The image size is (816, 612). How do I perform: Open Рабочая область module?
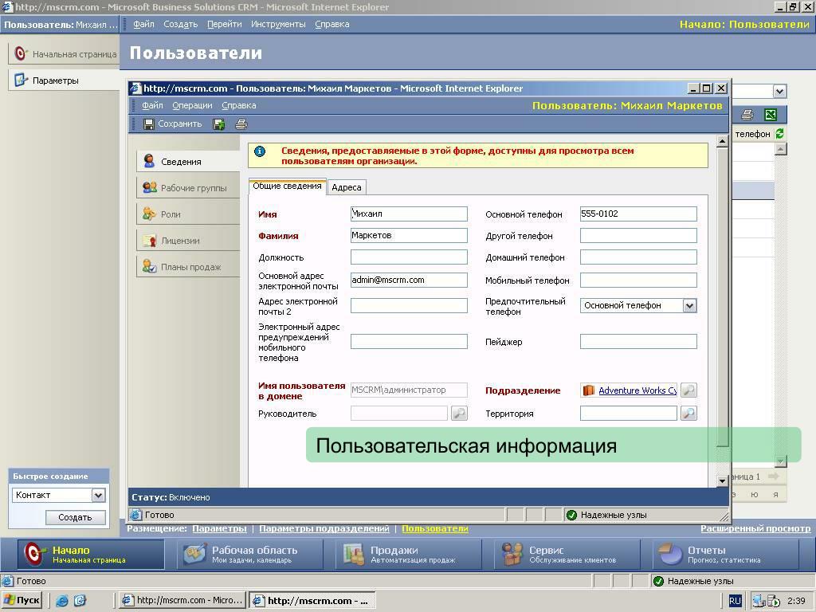(249, 555)
